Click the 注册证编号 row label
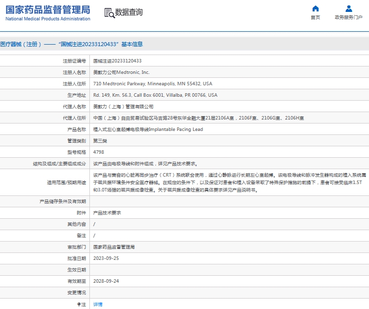Viewport: 369px width, 309px height. (x=74, y=61)
